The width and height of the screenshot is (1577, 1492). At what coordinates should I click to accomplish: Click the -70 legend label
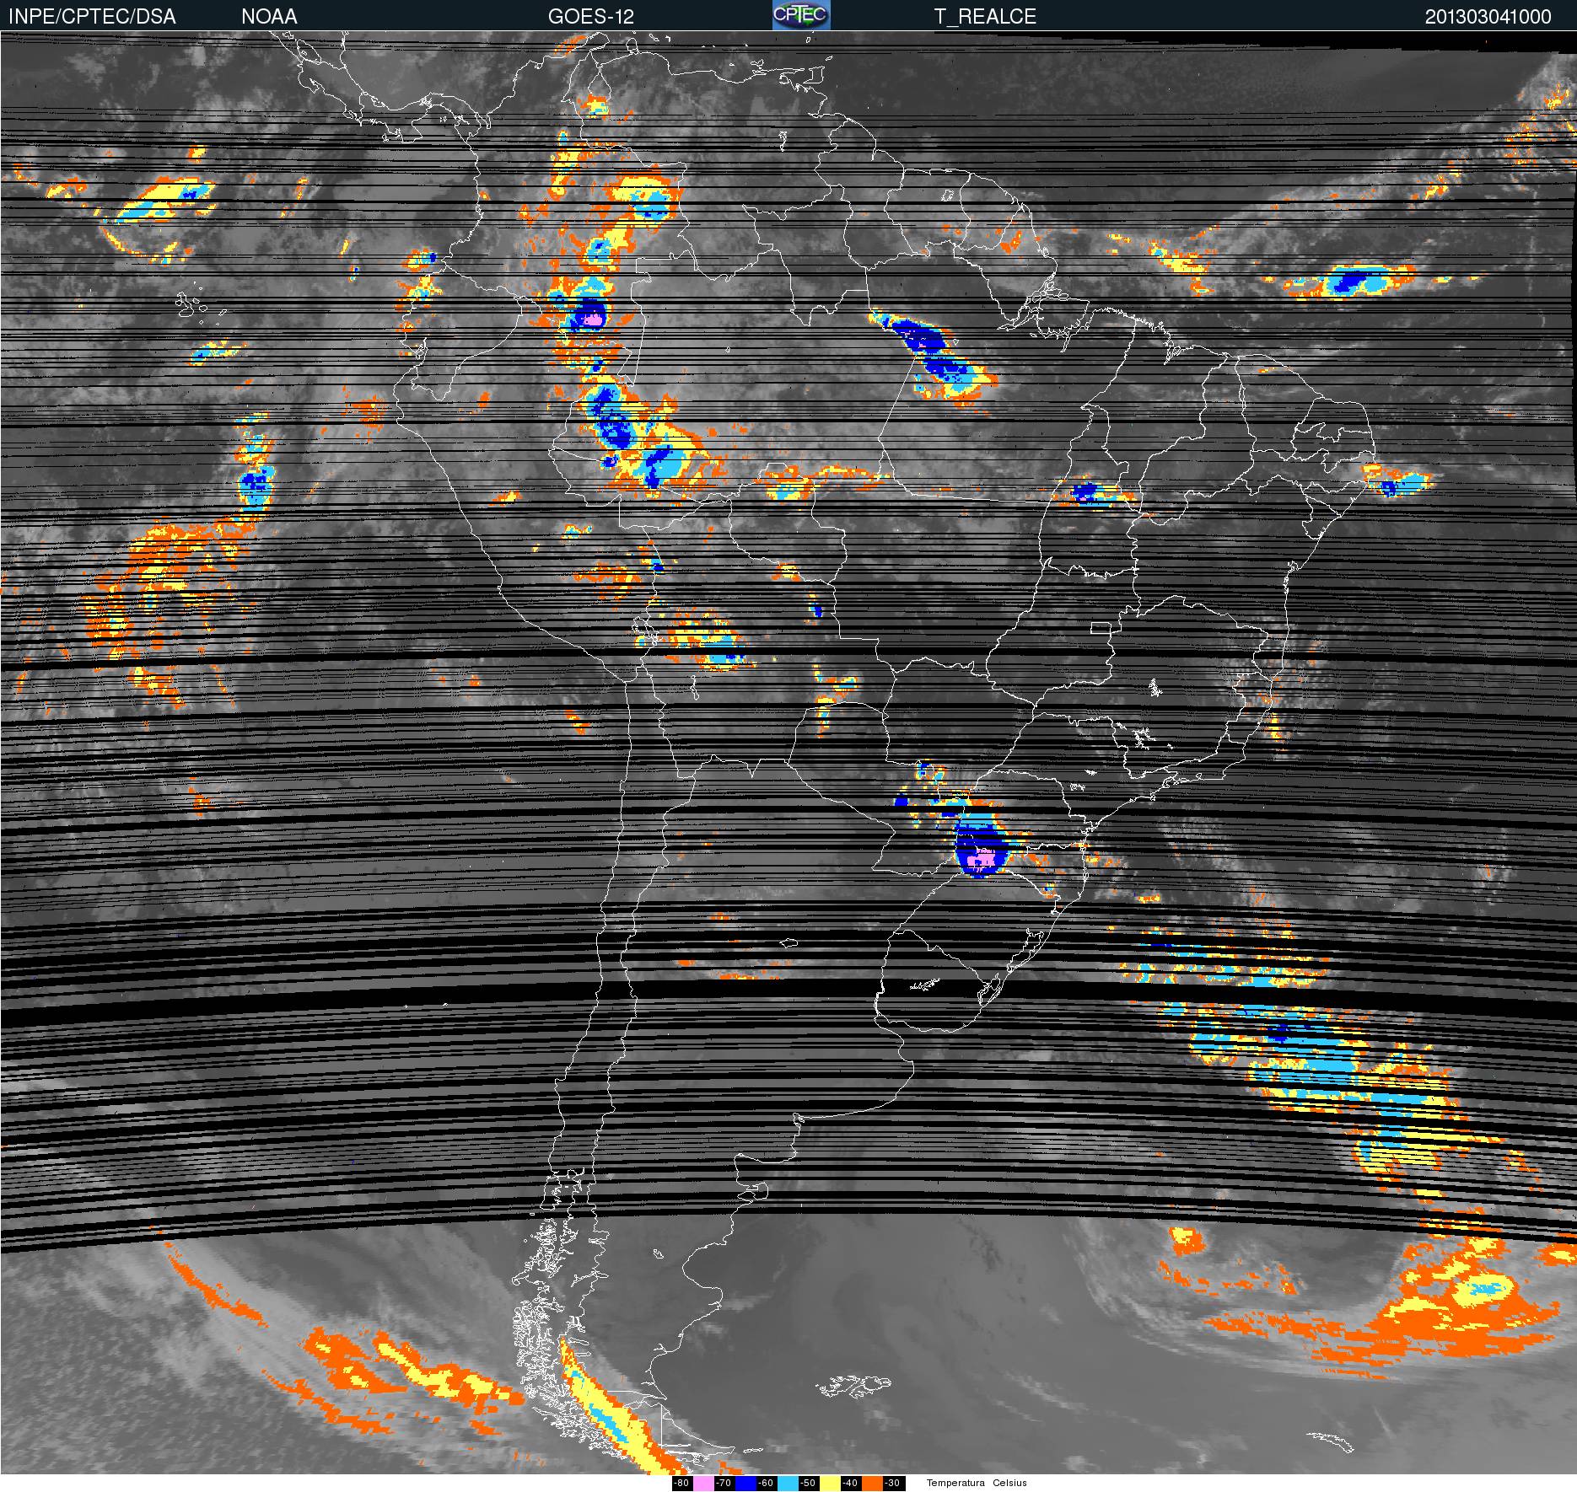click(x=724, y=1483)
